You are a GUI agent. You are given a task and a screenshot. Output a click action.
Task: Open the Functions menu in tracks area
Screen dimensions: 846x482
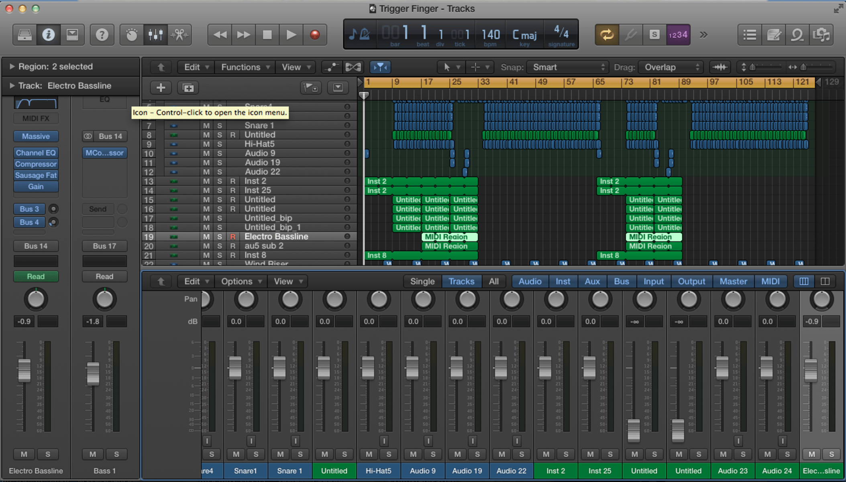245,67
